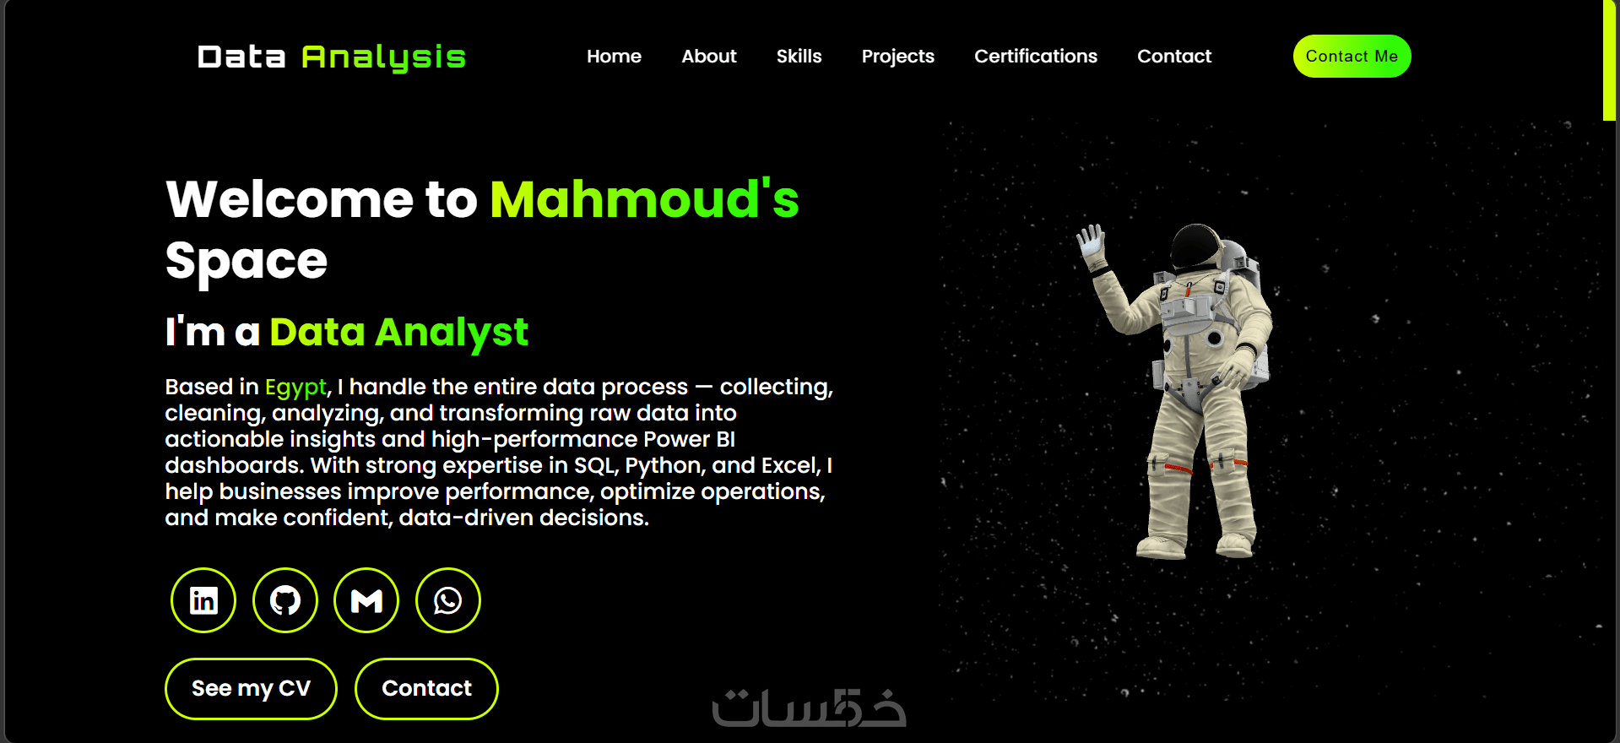Navigate to Skills in the navbar
This screenshot has height=743, width=1620.
pos(799,57)
